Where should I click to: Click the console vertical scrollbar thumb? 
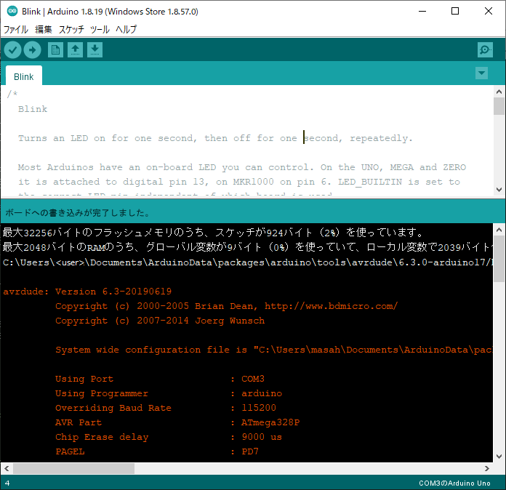[499, 259]
